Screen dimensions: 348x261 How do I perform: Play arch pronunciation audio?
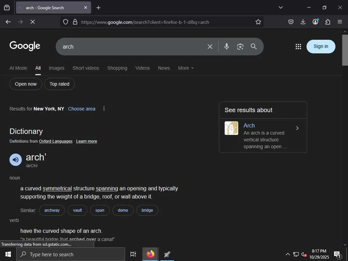(x=16, y=160)
